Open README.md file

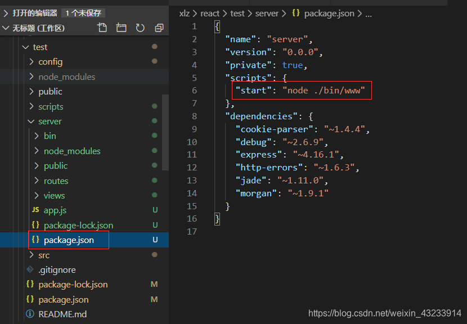(62, 314)
